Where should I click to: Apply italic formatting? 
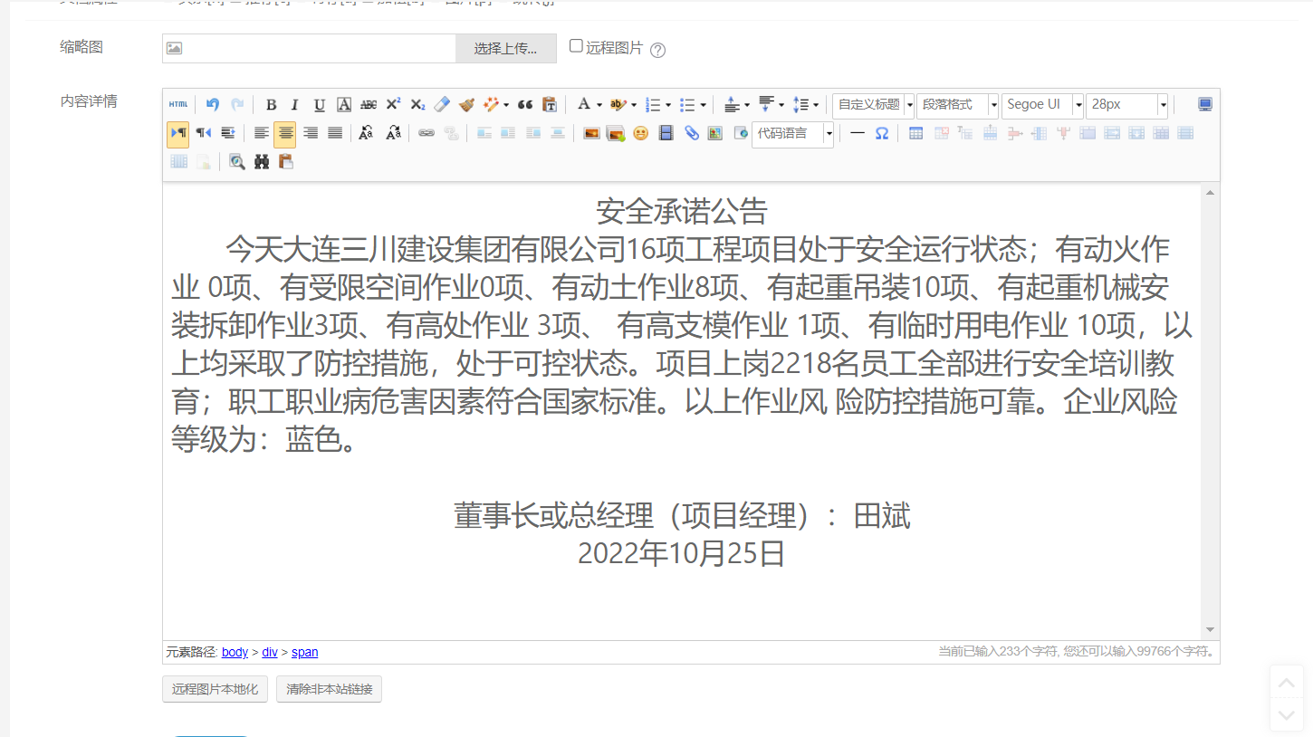[x=294, y=105]
